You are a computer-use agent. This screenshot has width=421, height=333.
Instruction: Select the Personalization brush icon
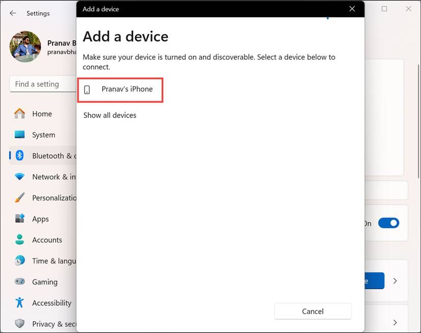19,197
